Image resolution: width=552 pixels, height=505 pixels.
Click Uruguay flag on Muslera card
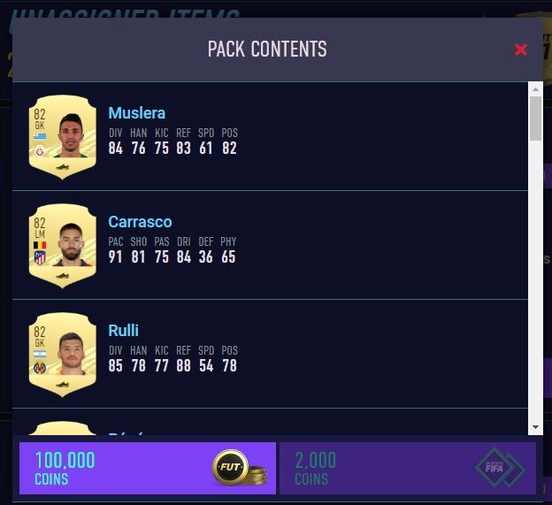pos(40,136)
